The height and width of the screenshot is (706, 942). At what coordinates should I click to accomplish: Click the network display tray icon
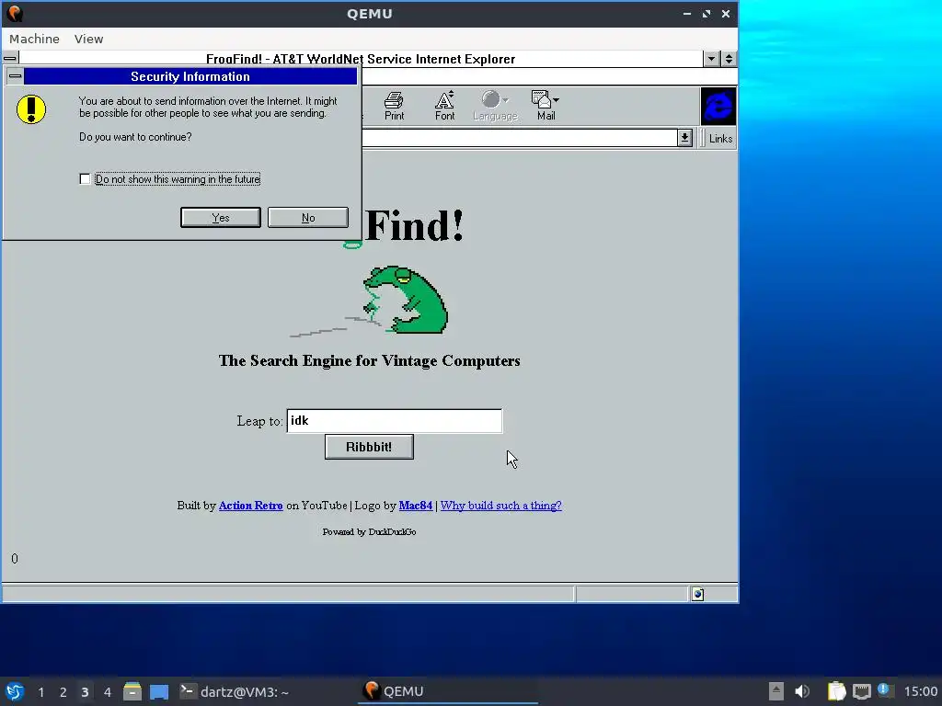coord(861,691)
